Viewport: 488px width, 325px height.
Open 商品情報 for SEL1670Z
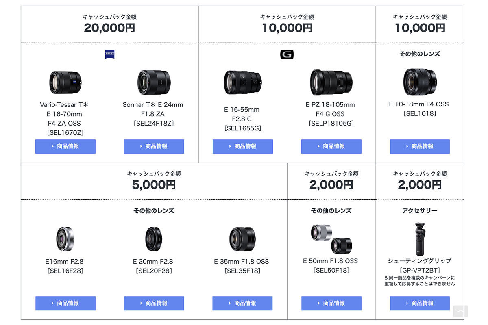(x=65, y=146)
